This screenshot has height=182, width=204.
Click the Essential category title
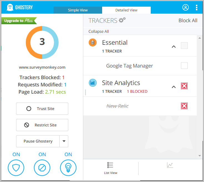coord(115,43)
